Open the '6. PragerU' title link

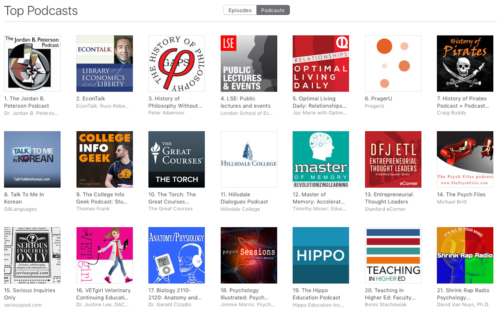[378, 99]
